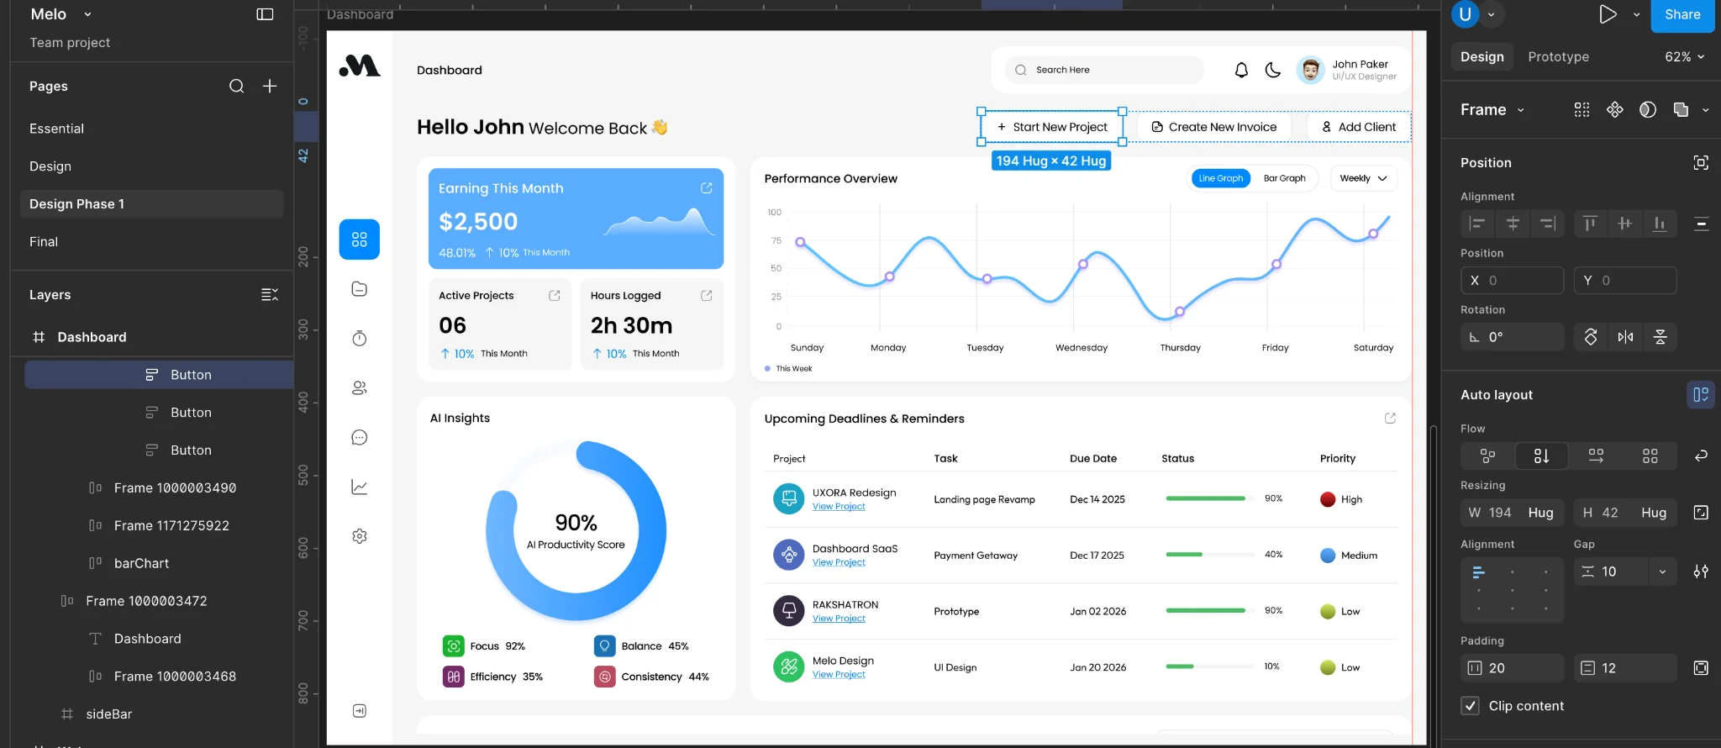Align left icon in Alignment row
Viewport: 1721px width, 748px height.
click(x=1476, y=224)
